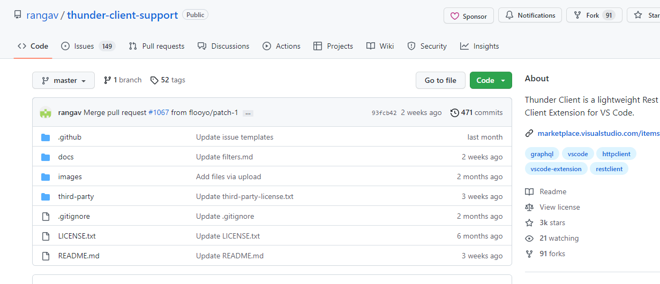The width and height of the screenshot is (660, 284).
Task: Click the fork icon beside 91 forks
Action: (x=529, y=254)
